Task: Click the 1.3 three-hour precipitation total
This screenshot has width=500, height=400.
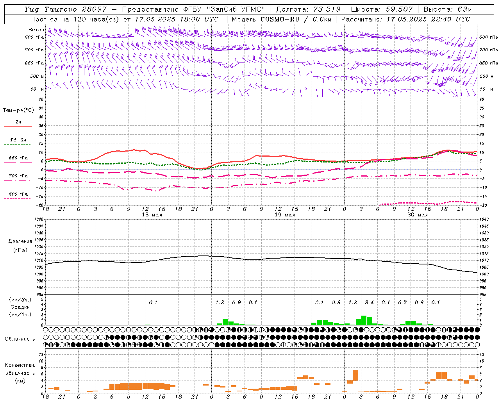Action: coord(352,302)
